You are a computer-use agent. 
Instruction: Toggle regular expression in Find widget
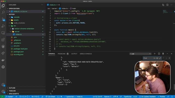[x=160, y=58]
